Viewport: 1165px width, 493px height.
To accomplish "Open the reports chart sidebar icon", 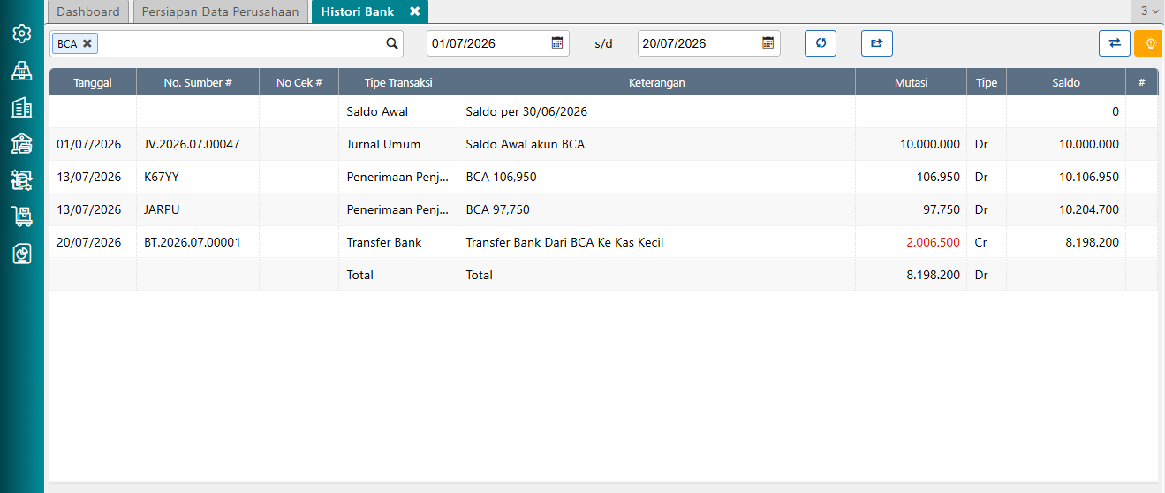I will (x=21, y=254).
